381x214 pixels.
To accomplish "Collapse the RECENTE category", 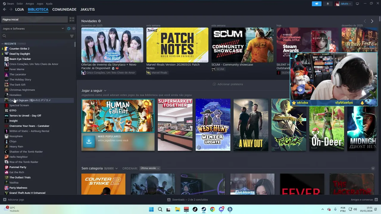I will click(x=2, y=44).
